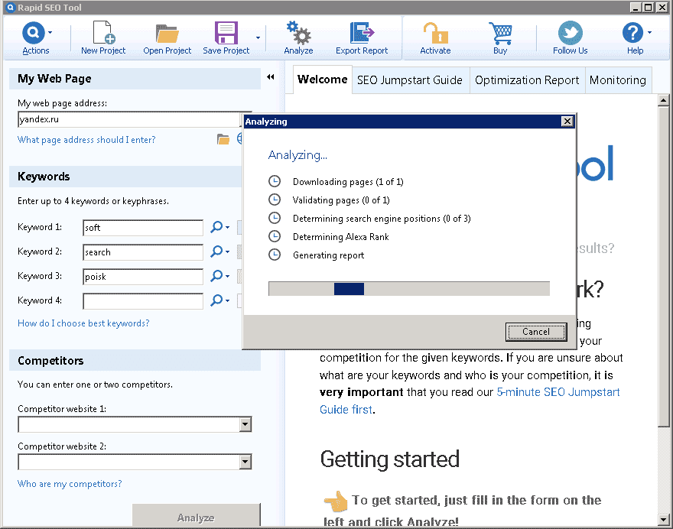
Task: Click the analysis progress bar
Action: click(408, 289)
